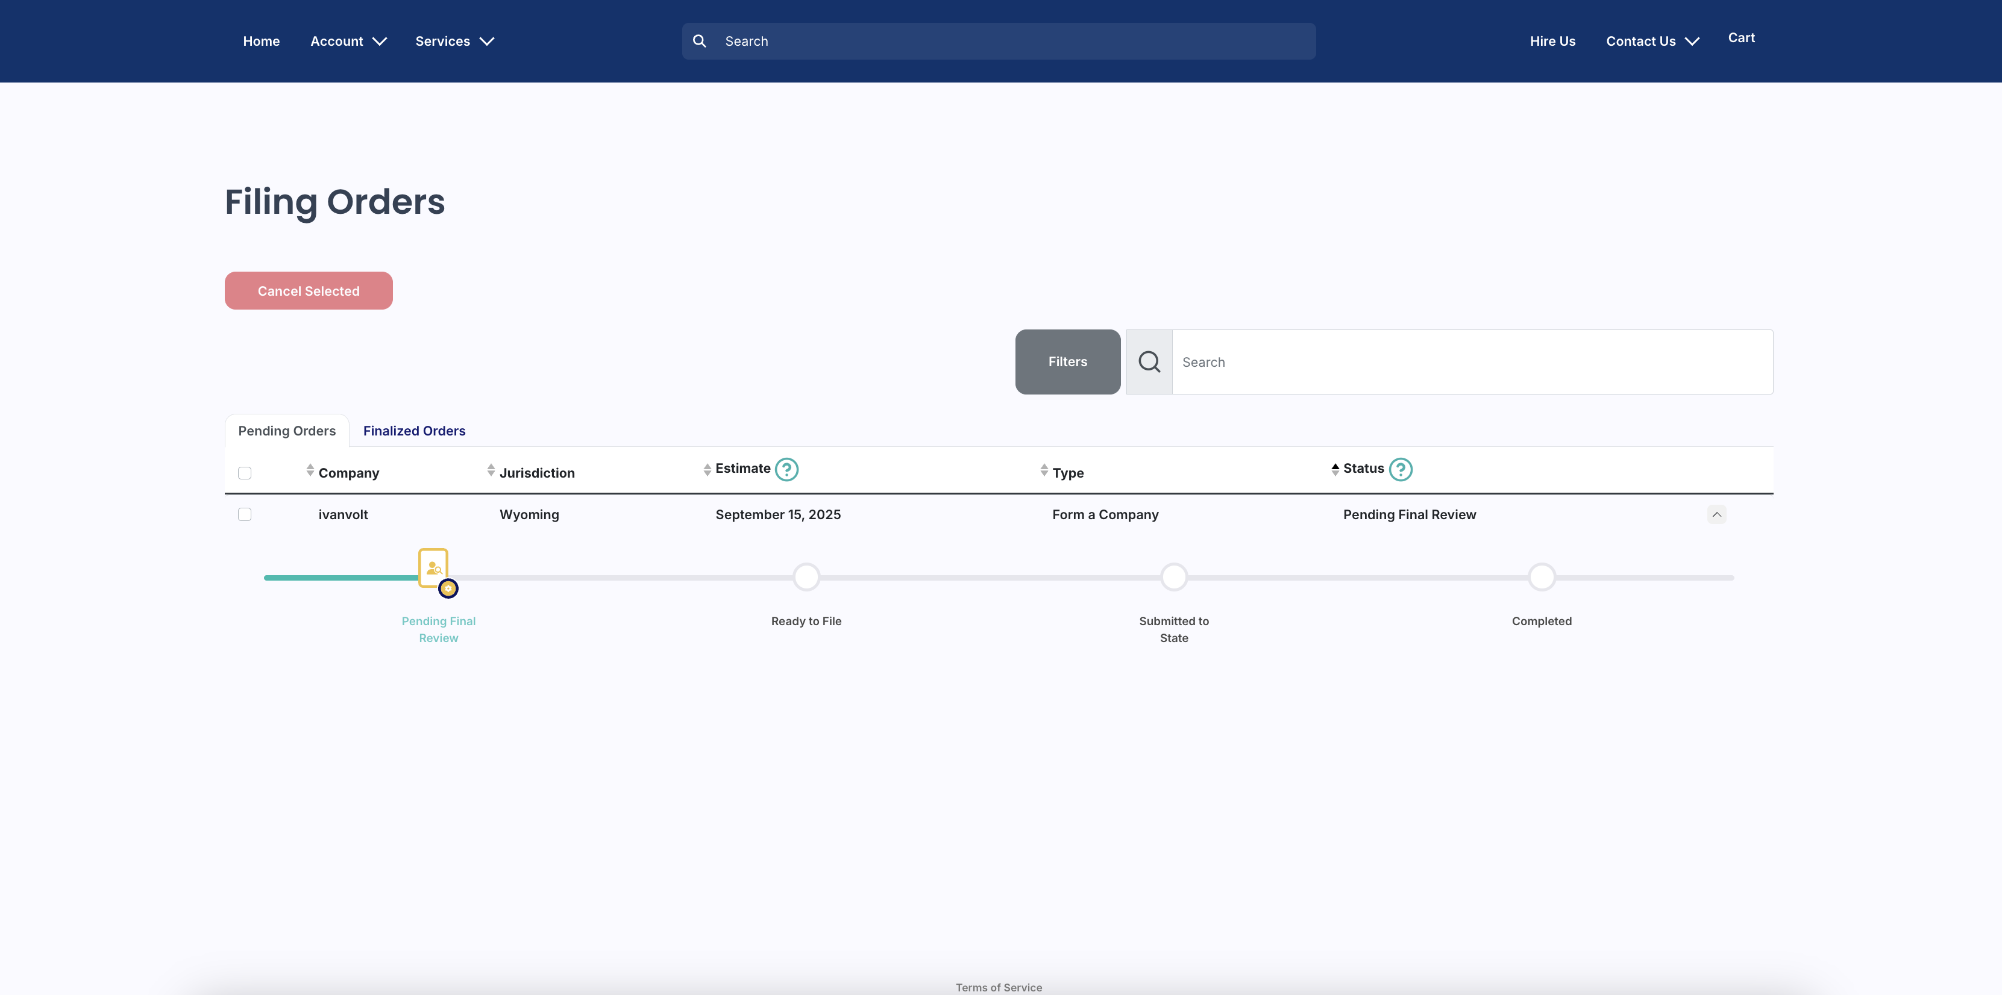
Task: Click the Ready to File progress step circle
Action: click(806, 577)
